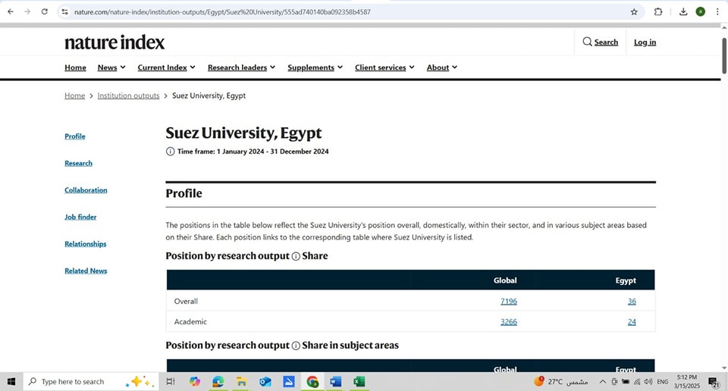Open the Overall Global rank 7196 link
The image size is (728, 391).
(x=508, y=302)
